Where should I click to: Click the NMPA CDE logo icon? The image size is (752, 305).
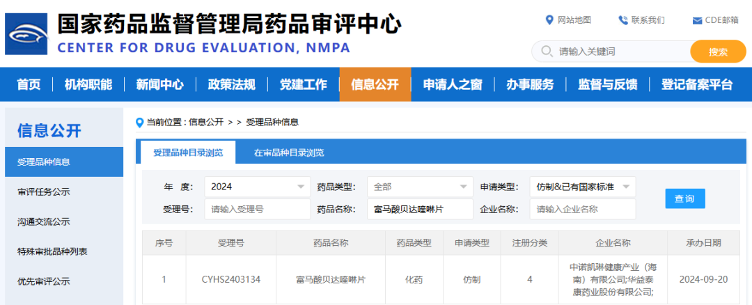tap(26, 33)
